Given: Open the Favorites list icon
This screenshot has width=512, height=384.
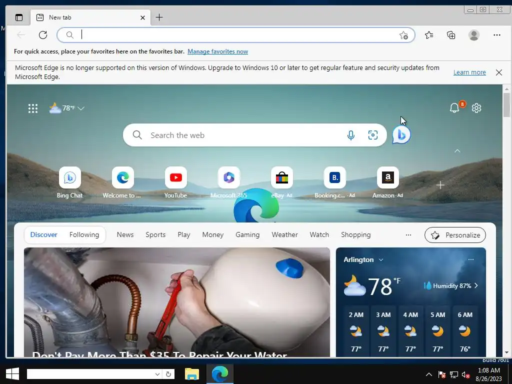Looking at the screenshot, I should coord(429,35).
